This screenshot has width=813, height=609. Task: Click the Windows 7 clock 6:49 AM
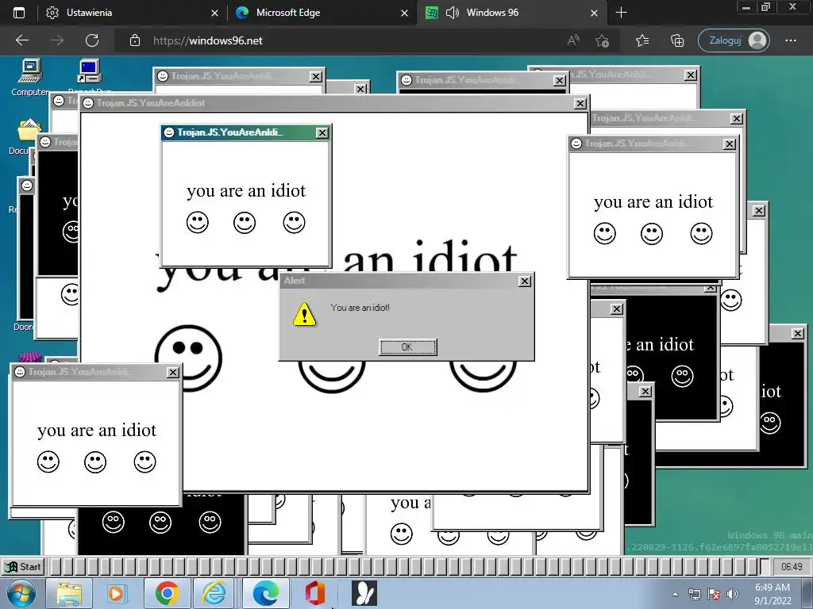click(773, 594)
